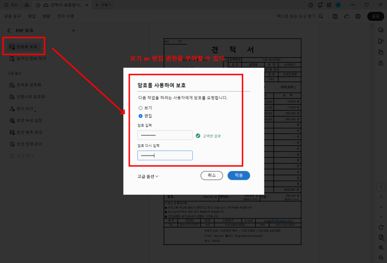Click the print icon
This screenshot has height=263, width=387.
pyautogui.click(x=358, y=16)
